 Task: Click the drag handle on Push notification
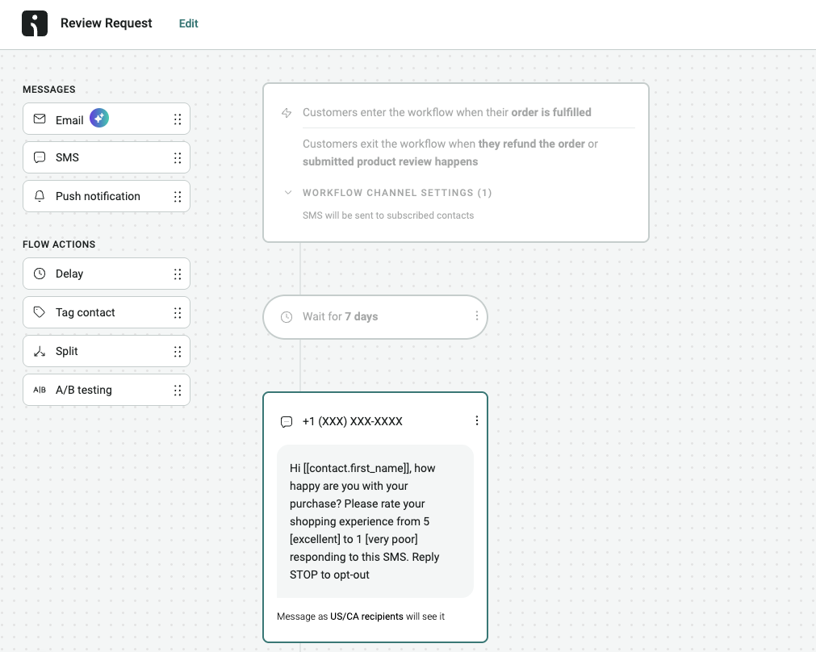(x=178, y=197)
